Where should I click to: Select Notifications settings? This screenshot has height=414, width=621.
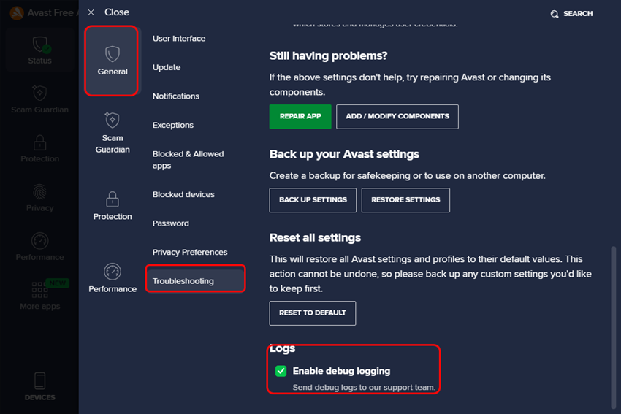pos(176,96)
